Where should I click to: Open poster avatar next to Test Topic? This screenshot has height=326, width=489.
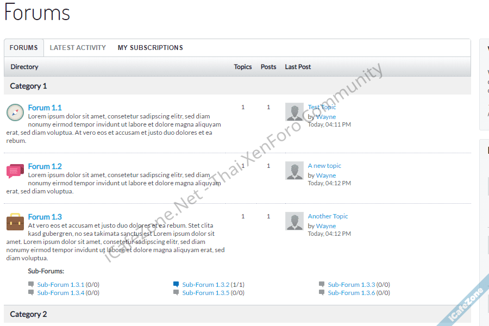[294, 112]
